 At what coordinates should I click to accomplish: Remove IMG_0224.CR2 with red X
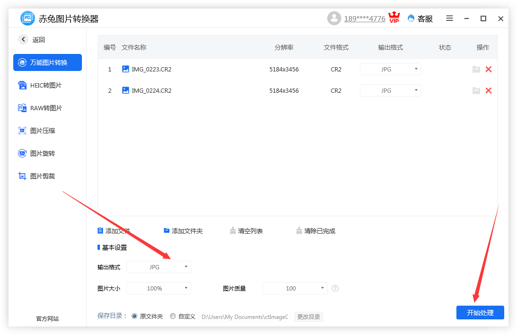pos(489,90)
